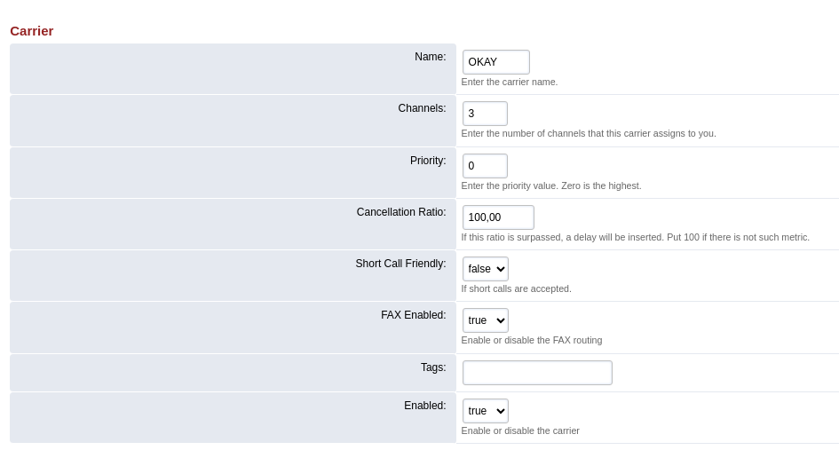Screen dimensions: 839x458
Task: Click the "Priority:" label
Action: [428, 161]
